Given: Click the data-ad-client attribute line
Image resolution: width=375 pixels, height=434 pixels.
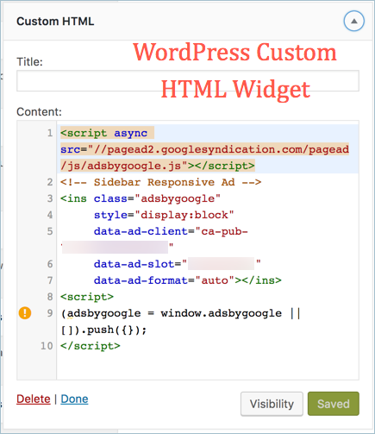Looking at the screenshot, I should click(171, 231).
